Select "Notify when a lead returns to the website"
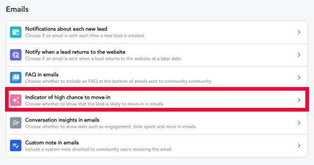This screenshot has width=314, height=165. 75,52
